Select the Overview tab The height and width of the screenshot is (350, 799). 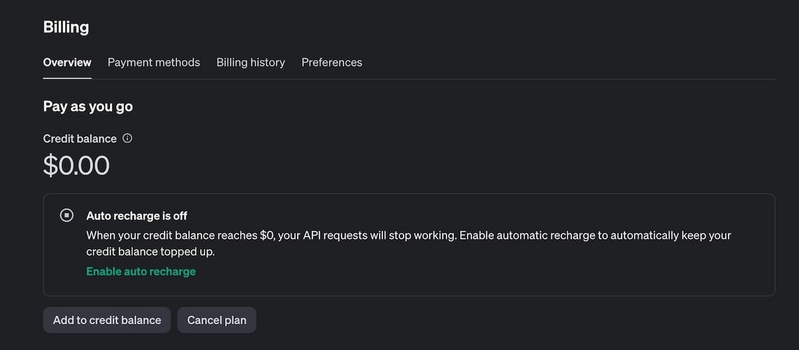coord(67,62)
